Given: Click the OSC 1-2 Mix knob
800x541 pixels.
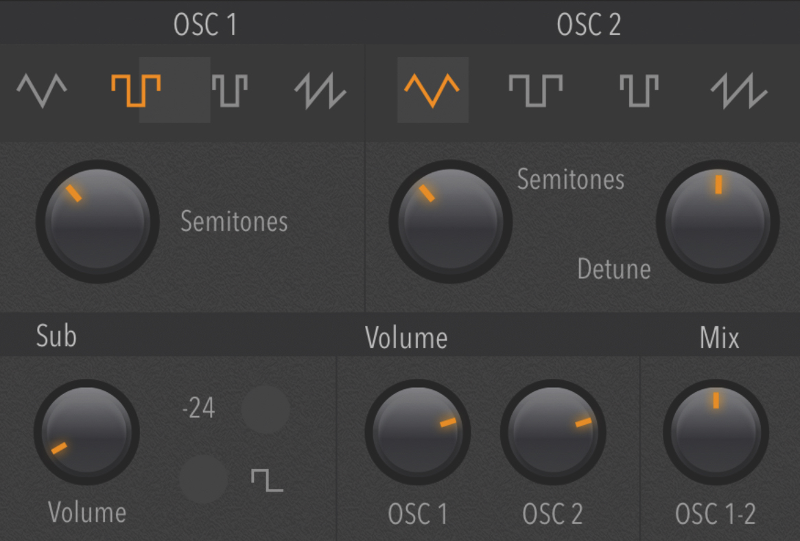Looking at the screenshot, I should (716, 433).
